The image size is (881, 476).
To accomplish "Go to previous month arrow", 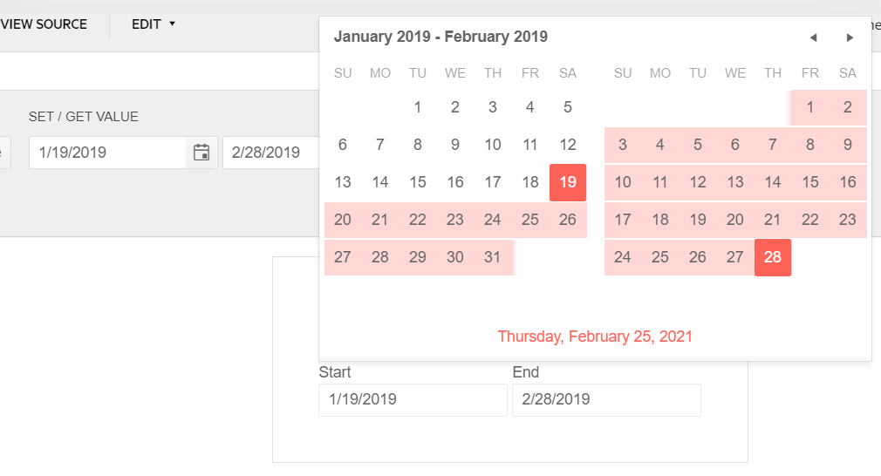I will point(812,37).
